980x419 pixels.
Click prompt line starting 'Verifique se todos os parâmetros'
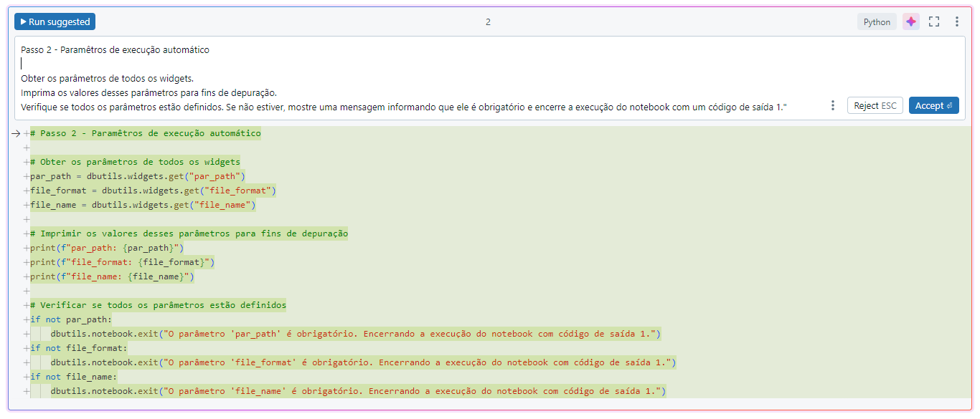click(x=404, y=106)
